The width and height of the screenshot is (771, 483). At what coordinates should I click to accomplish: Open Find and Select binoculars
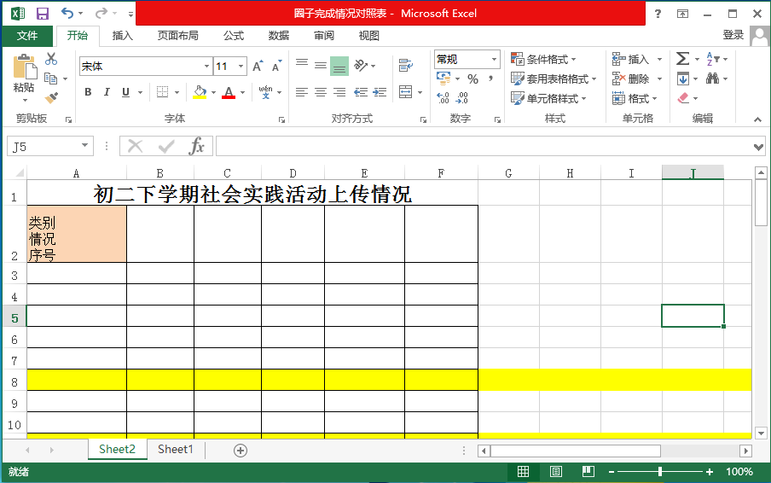[x=712, y=79]
